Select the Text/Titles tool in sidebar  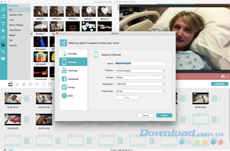pos(3,24)
